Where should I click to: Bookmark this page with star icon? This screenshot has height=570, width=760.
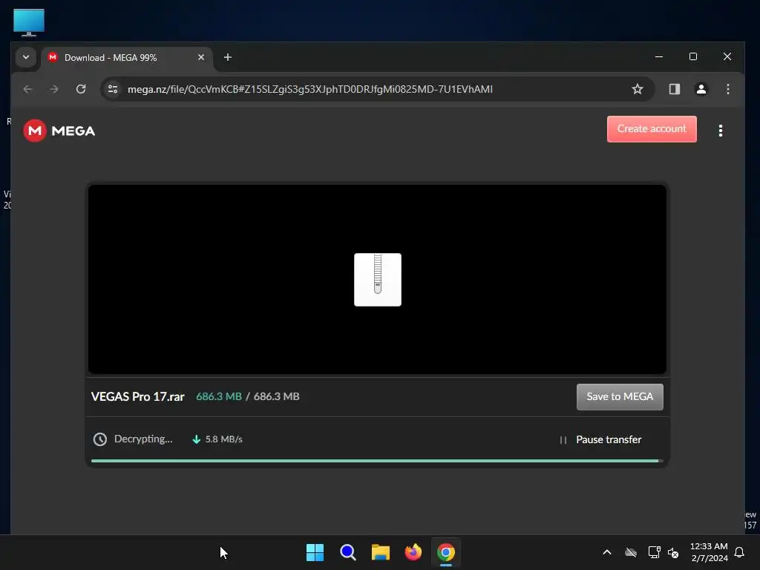coord(638,89)
